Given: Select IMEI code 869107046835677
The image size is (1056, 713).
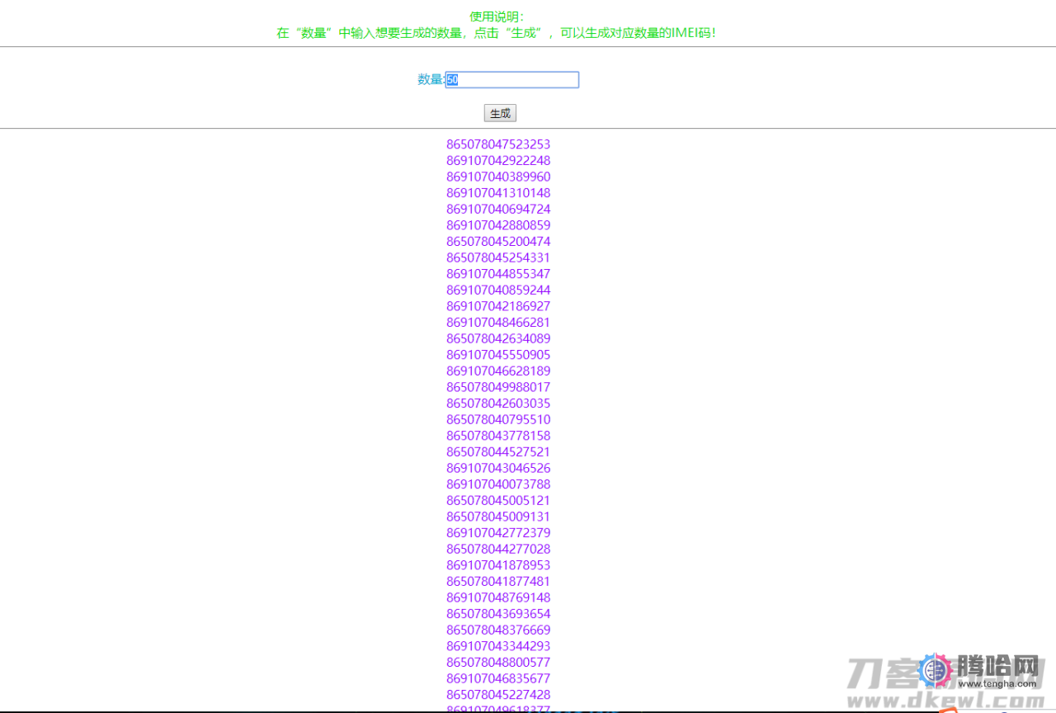Looking at the screenshot, I should [x=498, y=678].
